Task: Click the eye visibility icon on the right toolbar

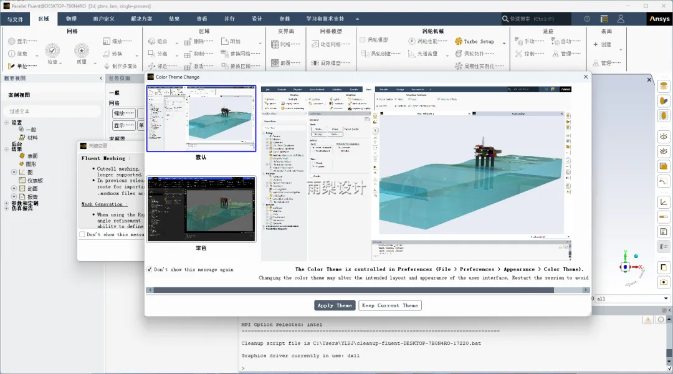Action: coord(664,137)
